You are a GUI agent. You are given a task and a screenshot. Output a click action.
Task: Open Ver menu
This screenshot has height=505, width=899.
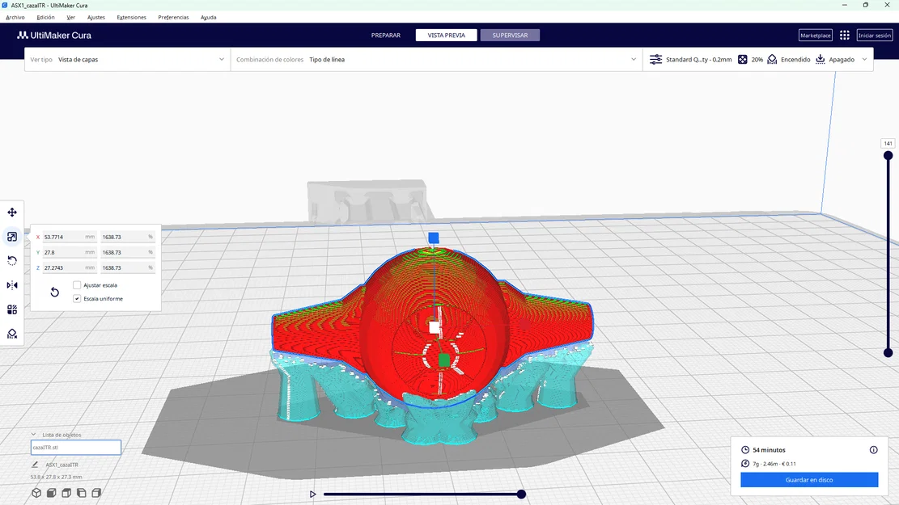[x=70, y=17]
